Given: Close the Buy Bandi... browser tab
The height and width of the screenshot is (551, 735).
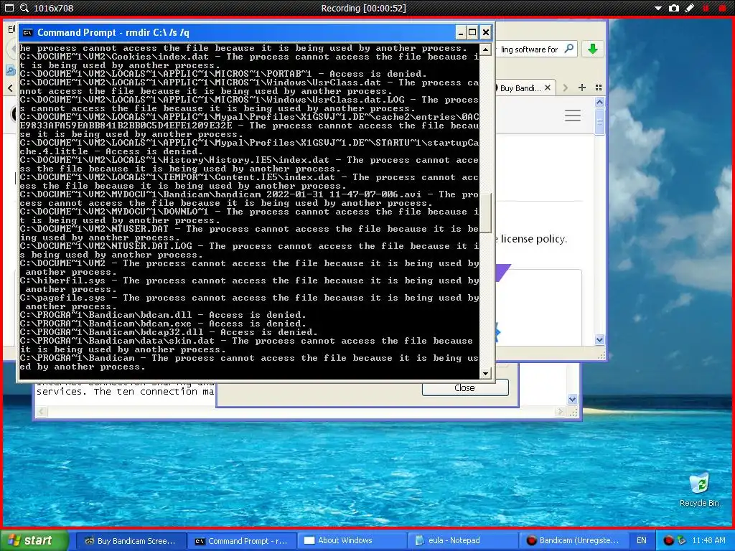Looking at the screenshot, I should click(548, 88).
